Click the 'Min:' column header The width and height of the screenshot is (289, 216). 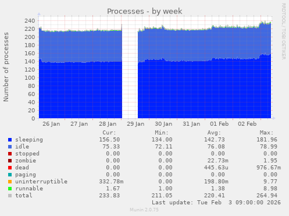click(x=162, y=133)
